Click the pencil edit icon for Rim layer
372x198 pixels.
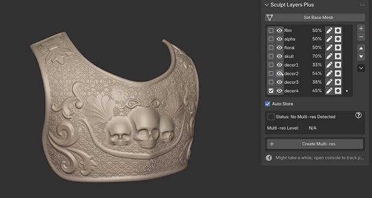(x=329, y=30)
